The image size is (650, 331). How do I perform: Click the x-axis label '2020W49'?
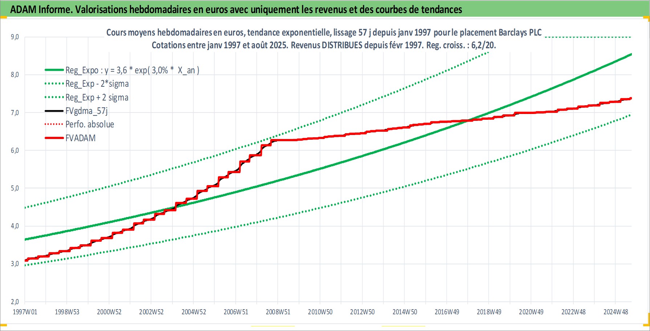pos(531,312)
